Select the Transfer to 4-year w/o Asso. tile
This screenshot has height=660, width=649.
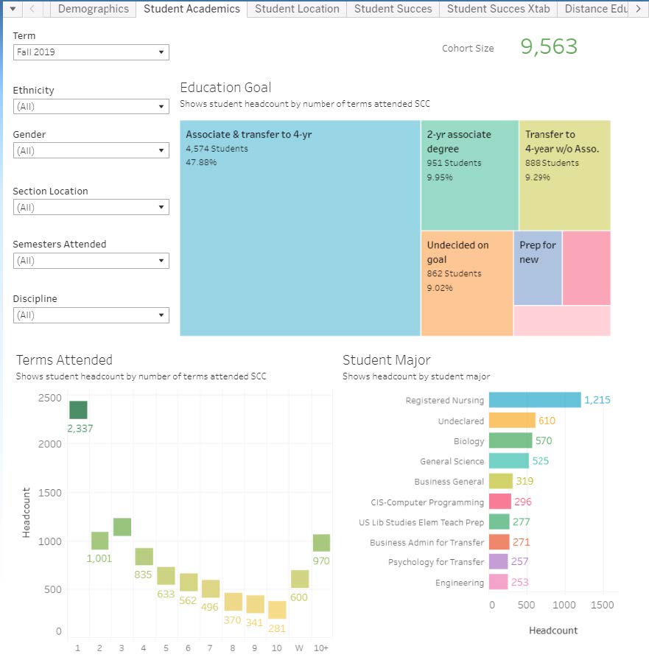point(565,175)
